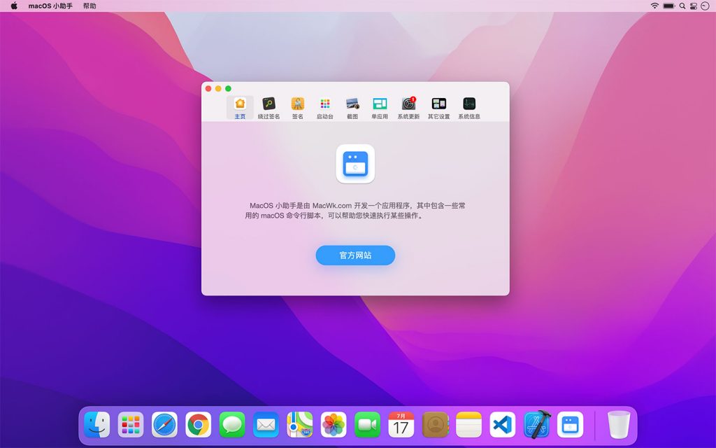716x448 pixels.
Task: Open 系统更新 with red badge
Action: pos(408,108)
